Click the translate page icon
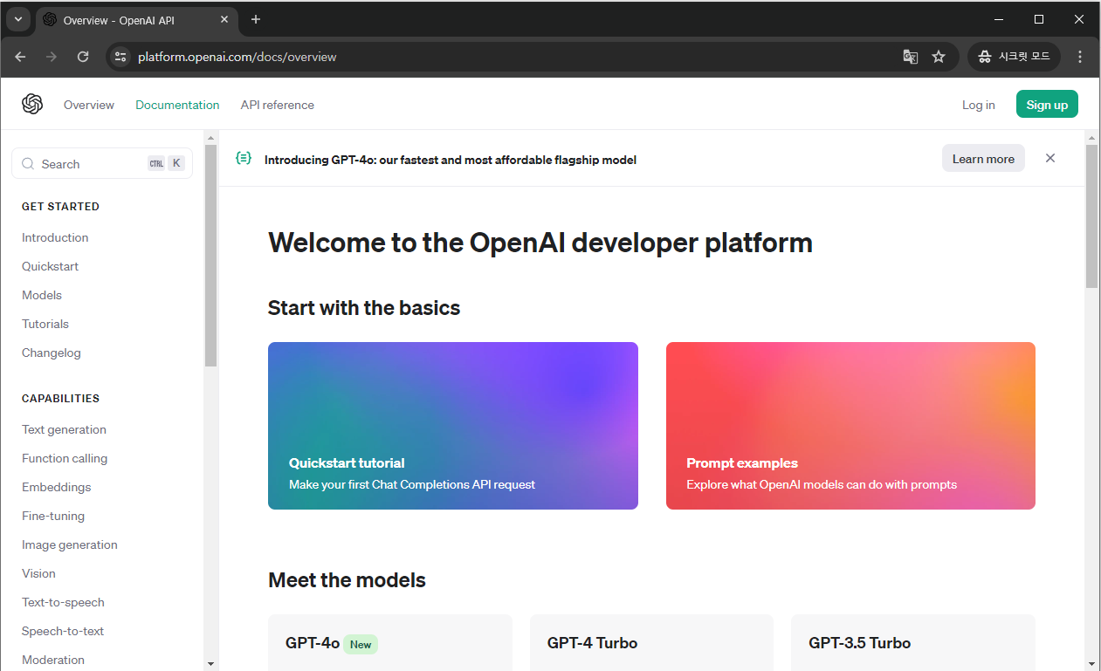This screenshot has width=1101, height=671. coord(911,57)
